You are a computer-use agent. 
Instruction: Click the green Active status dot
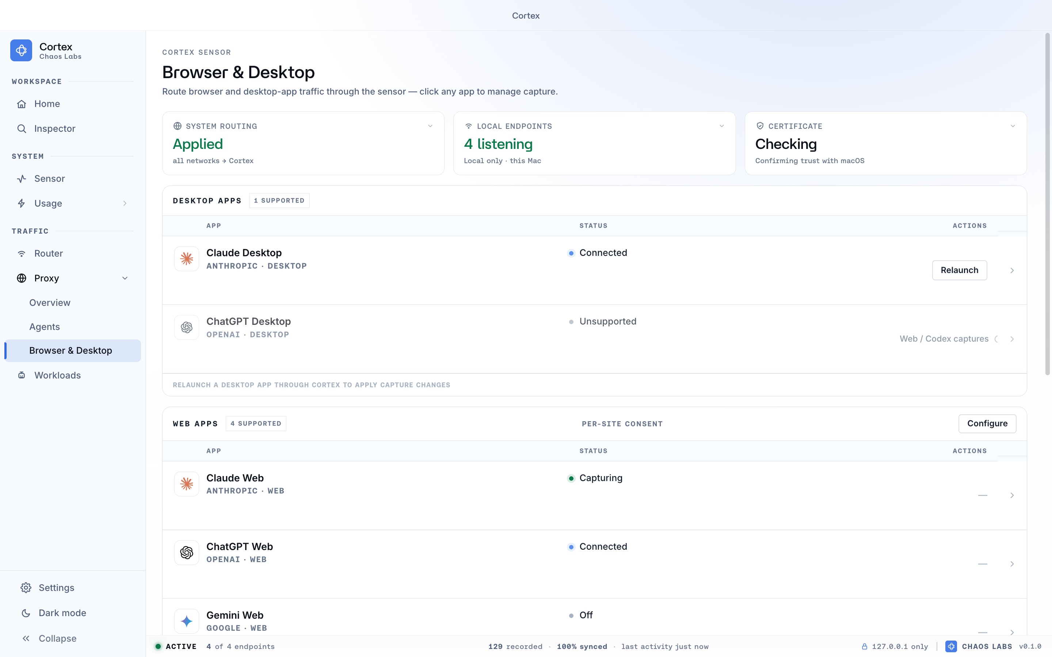pos(158,646)
